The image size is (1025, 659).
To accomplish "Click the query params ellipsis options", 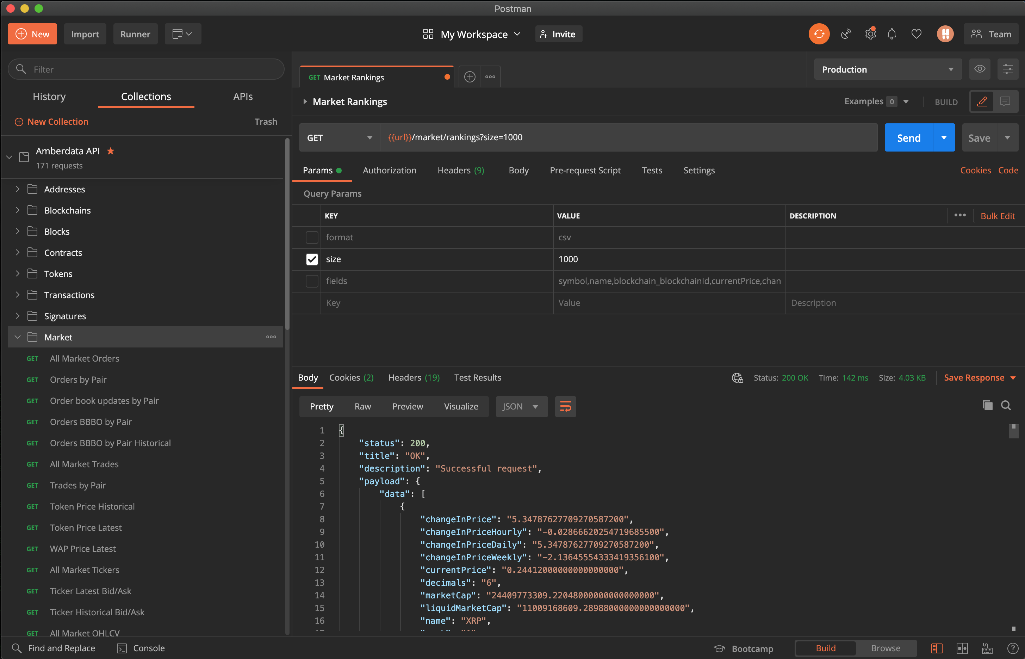I will pos(960,215).
